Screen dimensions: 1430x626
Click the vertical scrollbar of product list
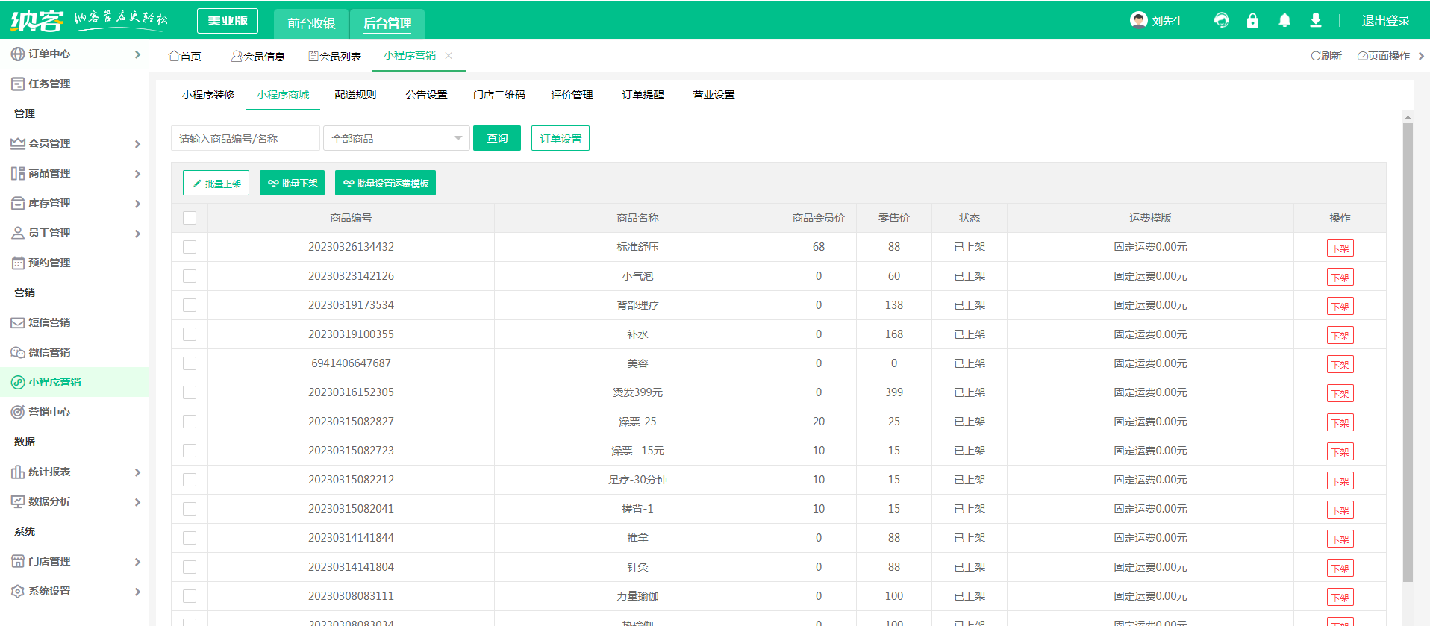point(1408,351)
